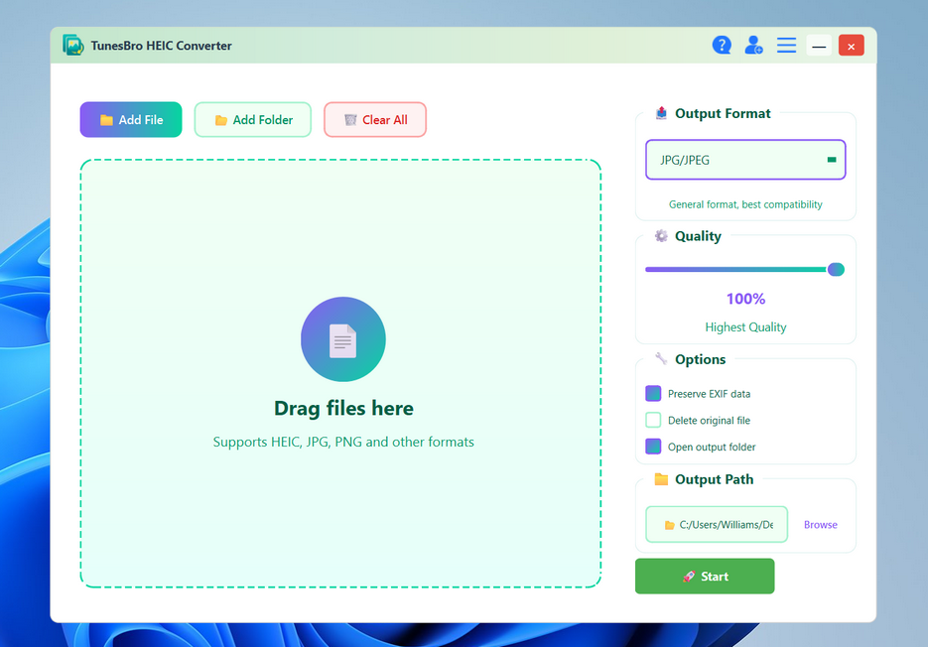Click the Browse link
Screen dimensions: 928x647
pyautogui.click(x=820, y=525)
